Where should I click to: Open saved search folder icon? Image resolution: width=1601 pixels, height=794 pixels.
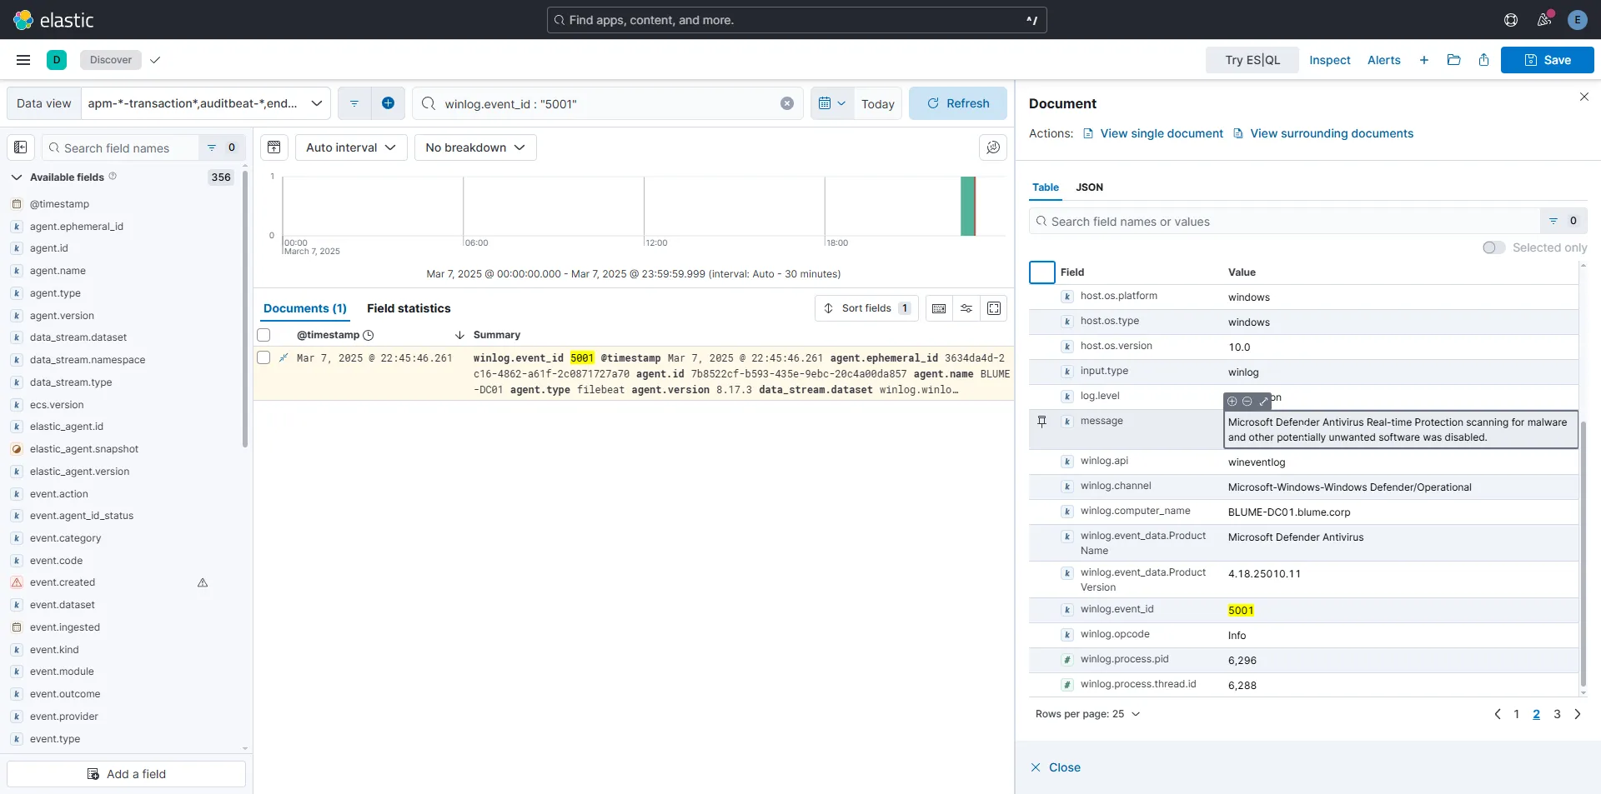1453,60
